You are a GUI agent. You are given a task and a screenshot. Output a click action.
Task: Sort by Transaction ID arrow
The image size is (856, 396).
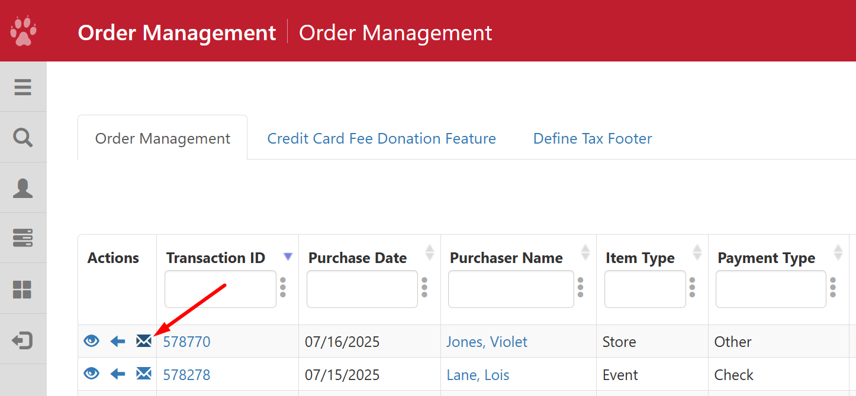[x=288, y=257]
